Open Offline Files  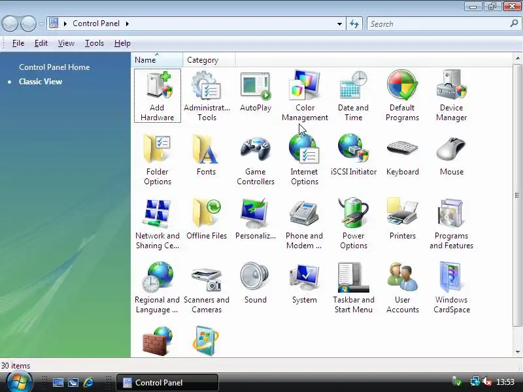pos(207,219)
